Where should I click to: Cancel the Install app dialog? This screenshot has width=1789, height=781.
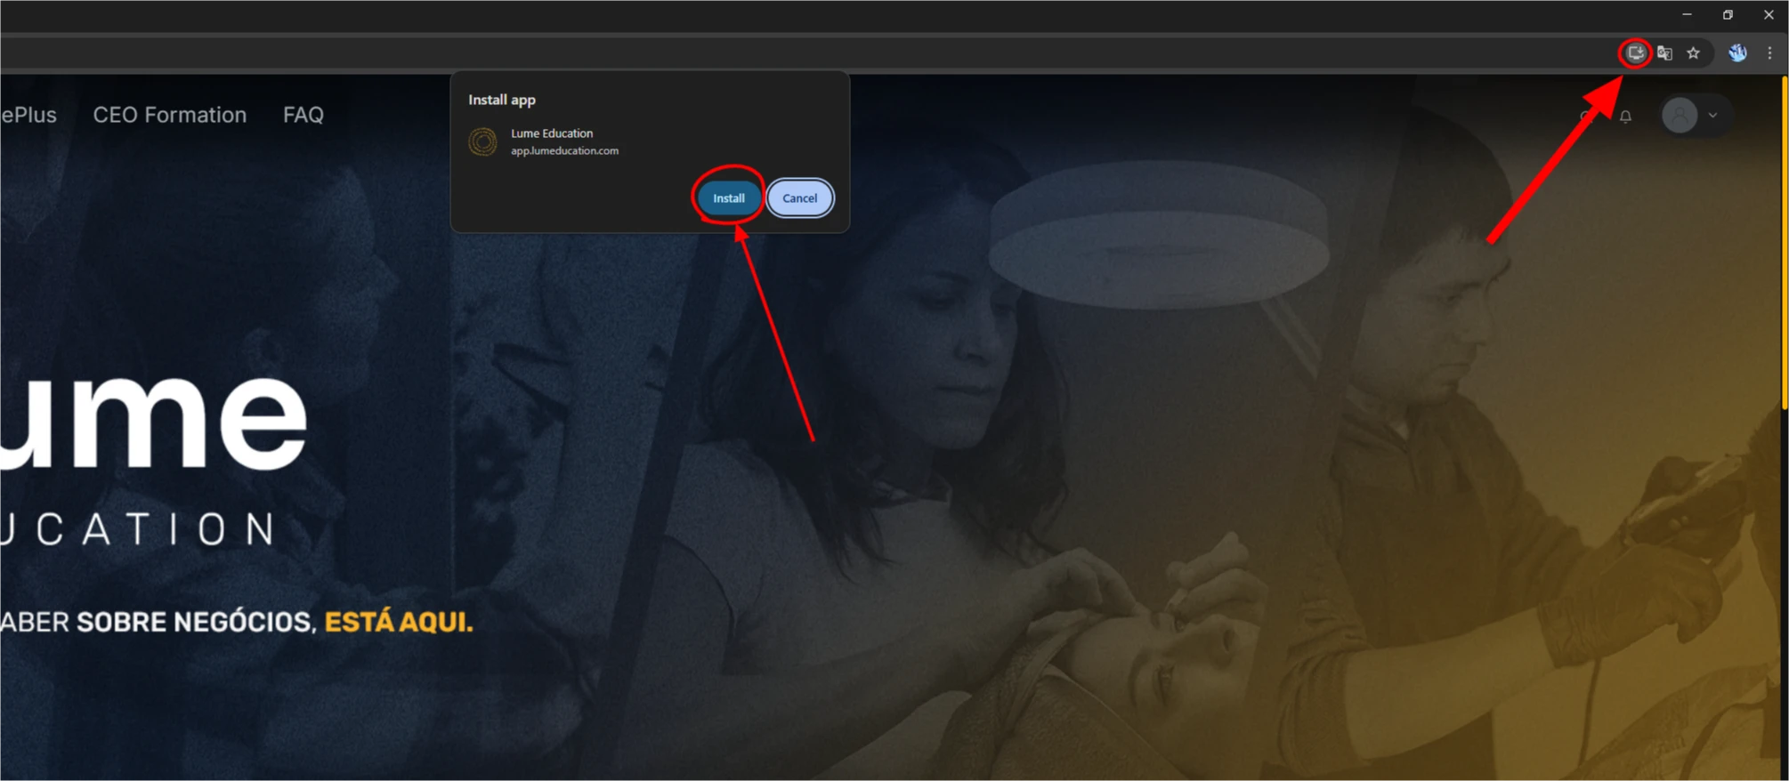coord(799,198)
